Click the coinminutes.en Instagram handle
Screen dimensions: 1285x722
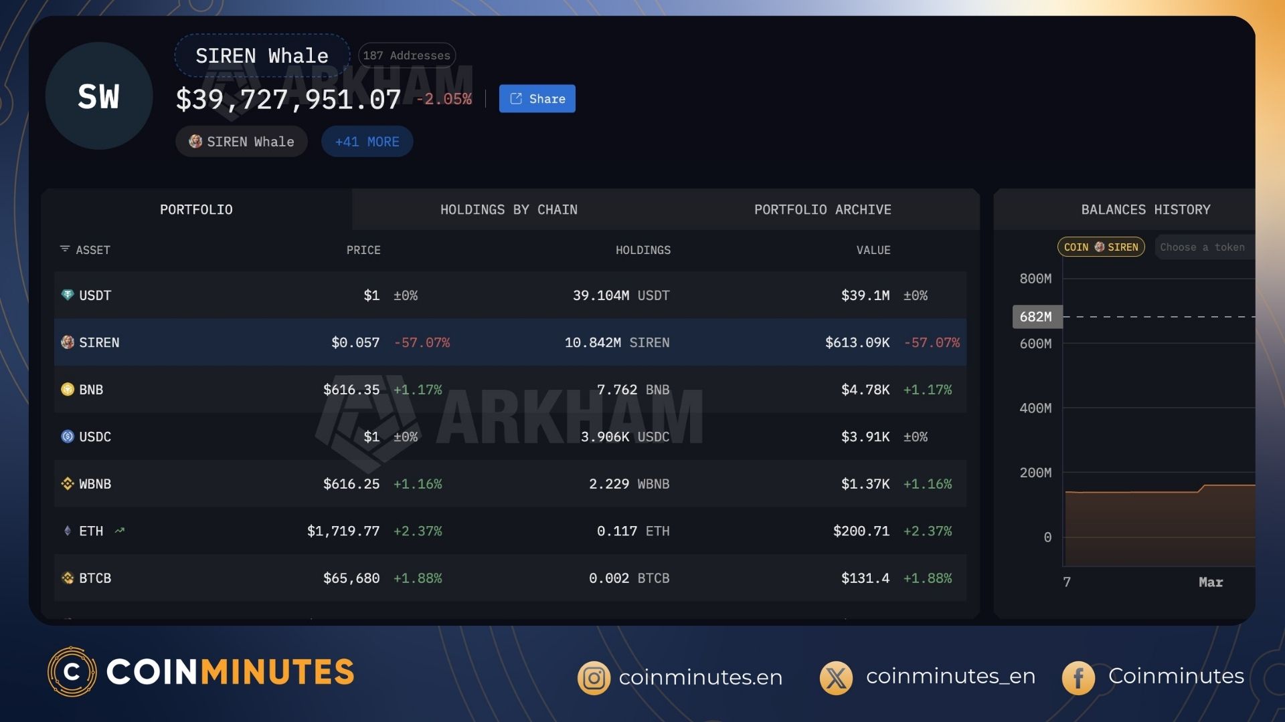coord(701,677)
